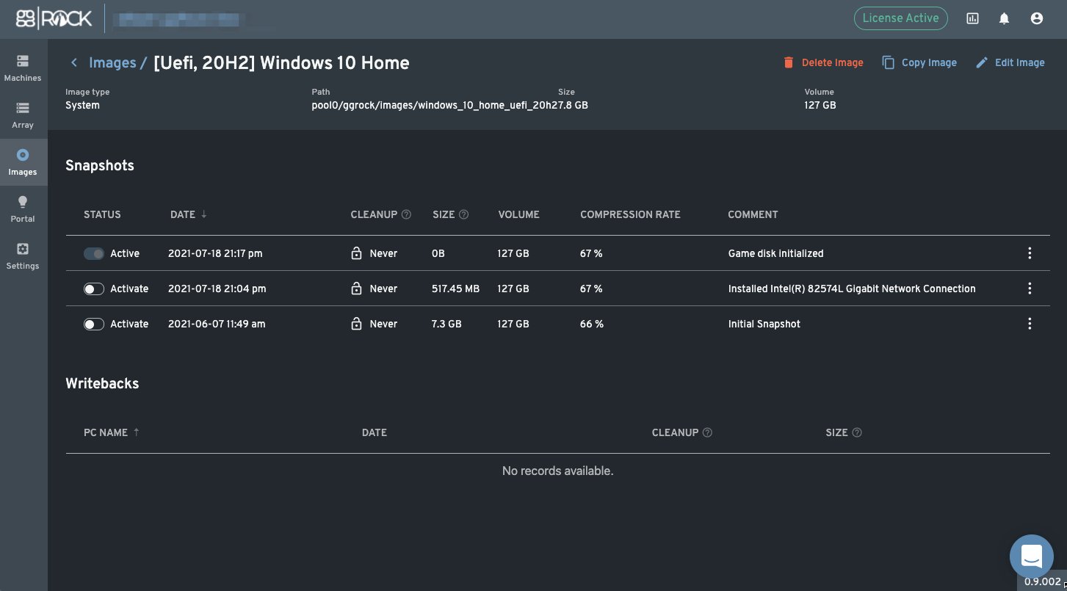Open the Machines sidebar section

pyautogui.click(x=23, y=69)
